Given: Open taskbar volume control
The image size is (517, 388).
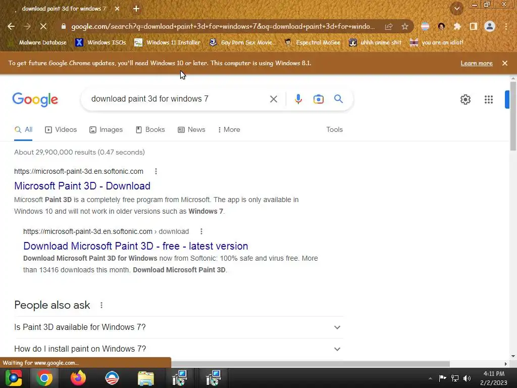Looking at the screenshot, I should (x=467, y=378).
